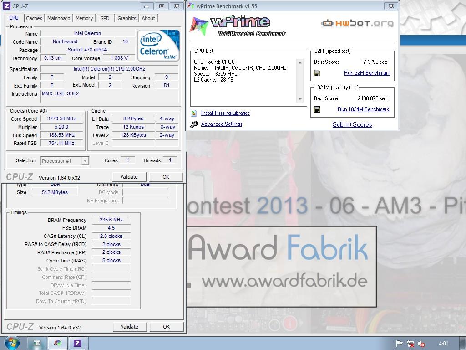Click the Submit Scores link
The width and height of the screenshot is (466, 350).
352,125
